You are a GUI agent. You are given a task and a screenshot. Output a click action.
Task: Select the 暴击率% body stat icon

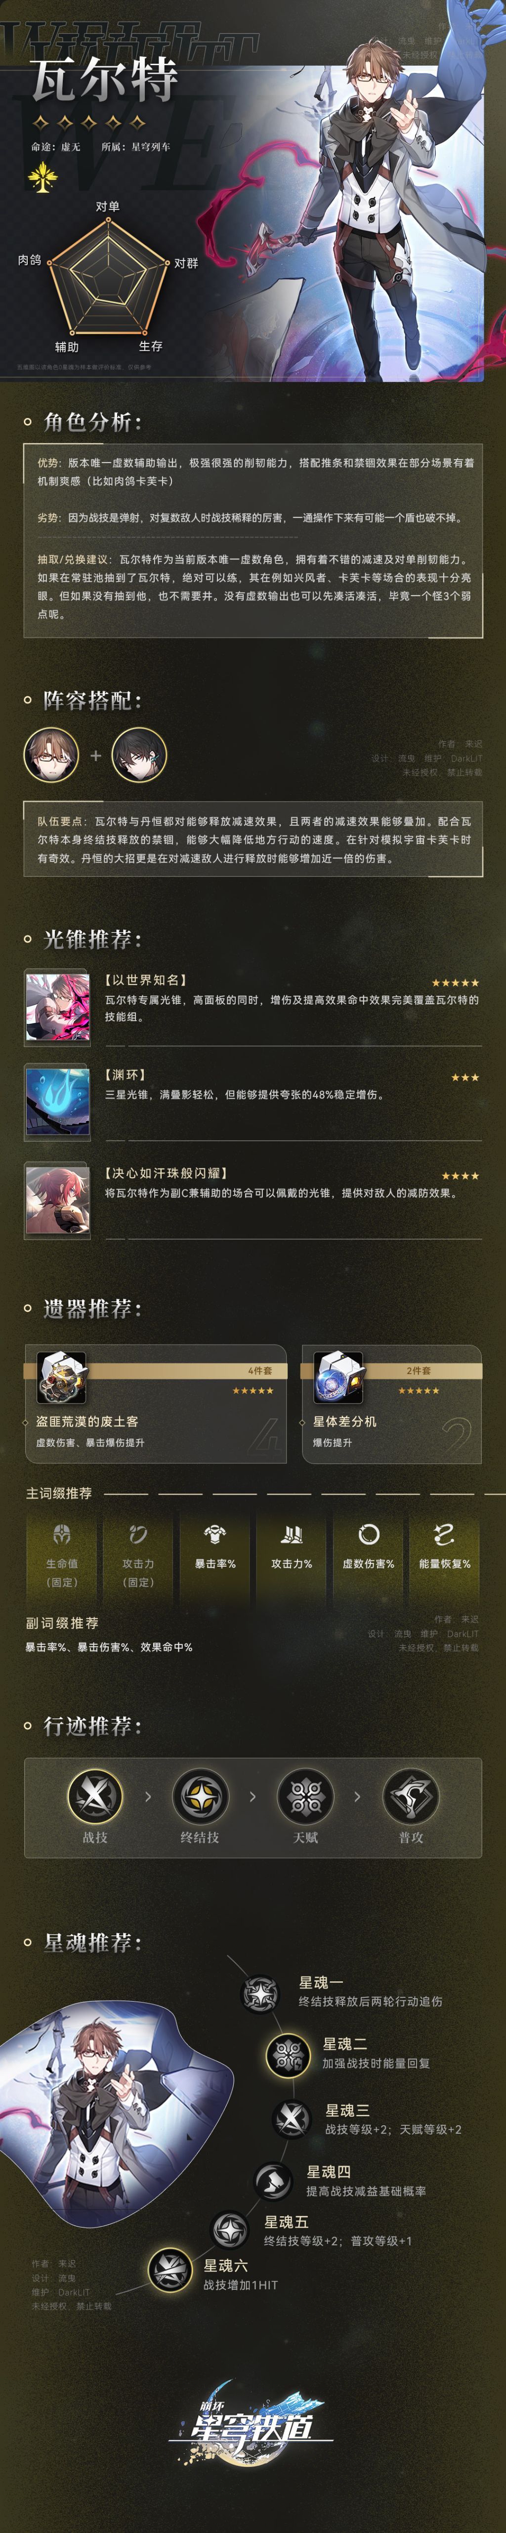click(x=215, y=1534)
